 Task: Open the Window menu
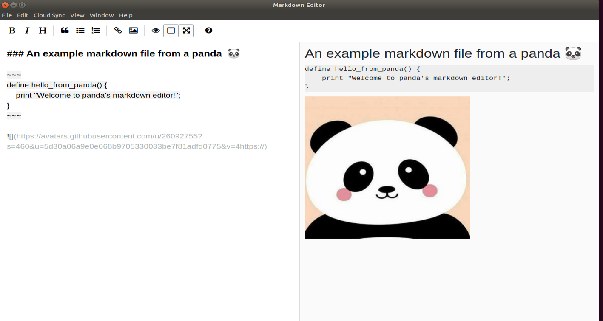[x=102, y=15]
